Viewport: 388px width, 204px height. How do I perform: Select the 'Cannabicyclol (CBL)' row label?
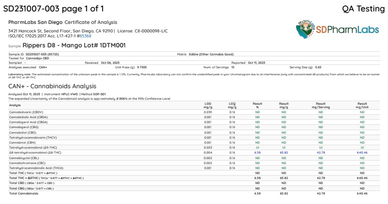coord(24,158)
